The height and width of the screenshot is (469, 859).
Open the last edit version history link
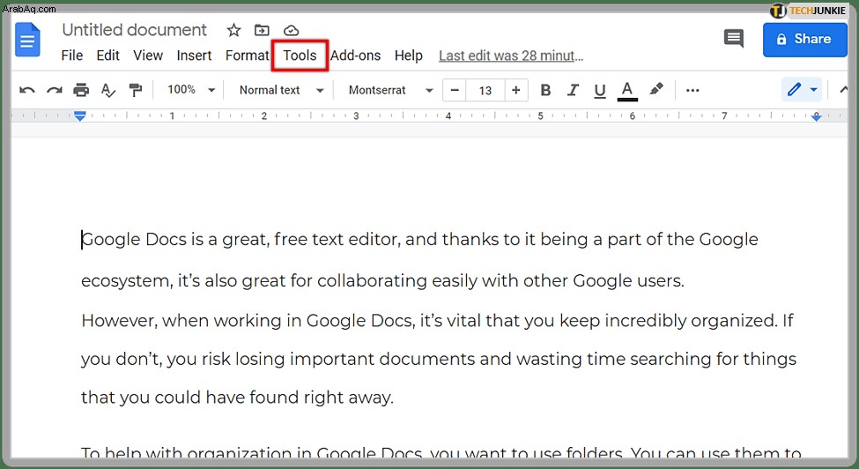click(511, 56)
